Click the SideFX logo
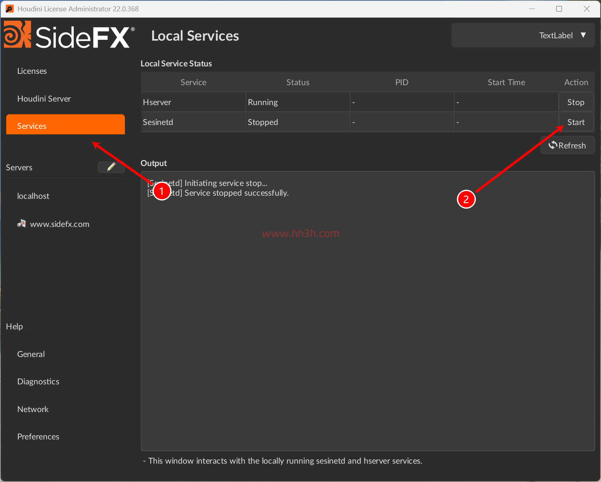This screenshot has height=482, width=601. (69, 36)
